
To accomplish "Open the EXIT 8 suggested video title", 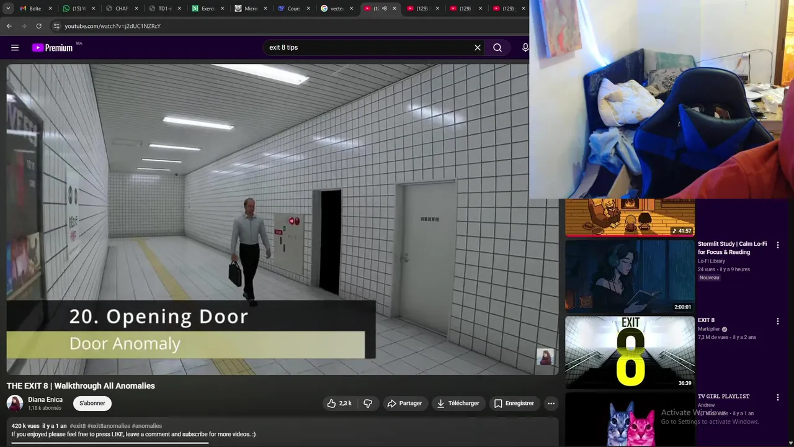I will tap(706, 320).
